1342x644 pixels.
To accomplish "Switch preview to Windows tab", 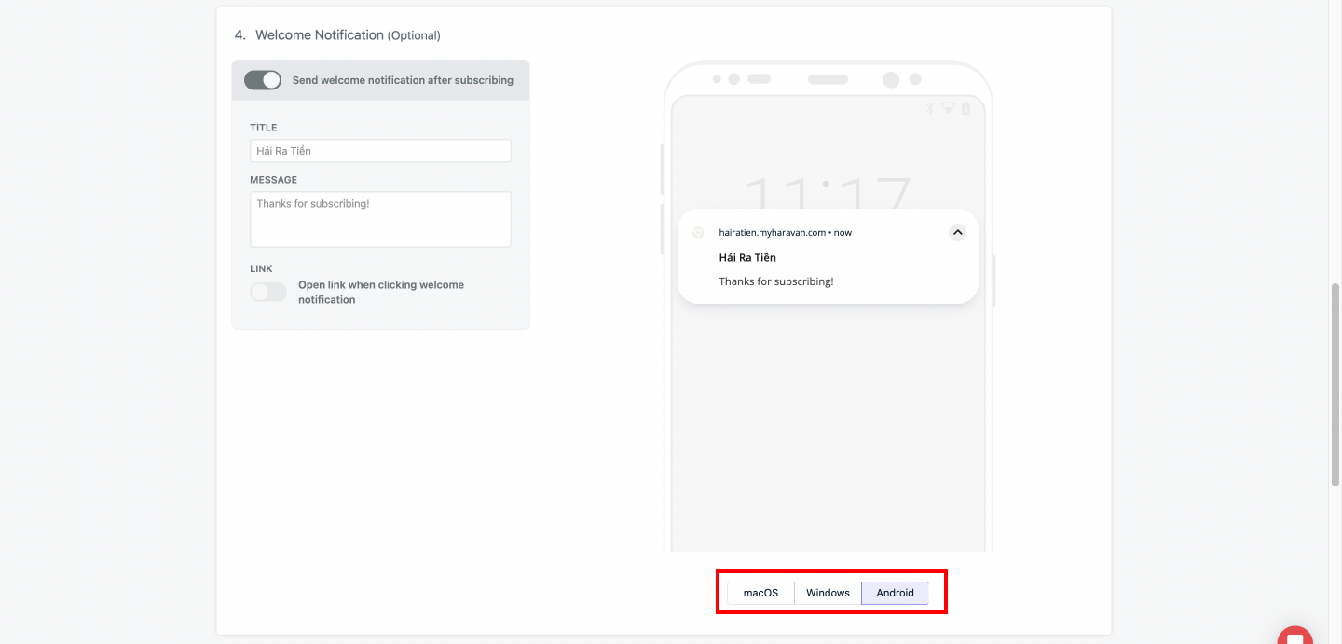I will pos(828,593).
